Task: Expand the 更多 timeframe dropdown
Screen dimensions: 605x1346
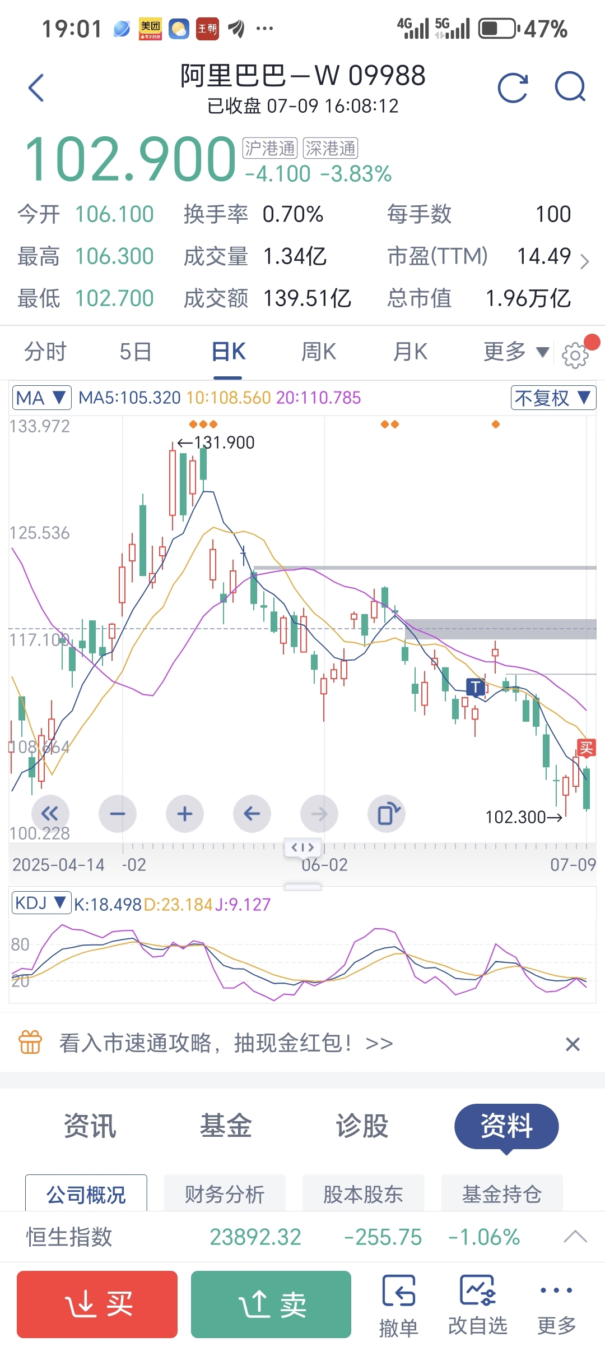Action: click(x=515, y=352)
